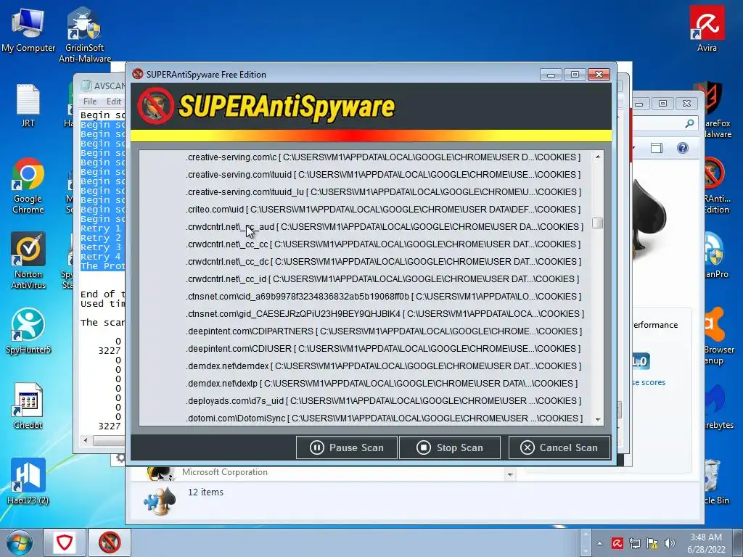743x557 pixels.
Task: Select the .ctnsnet.com\cid_a69b cookie entry
Action: [383, 297]
